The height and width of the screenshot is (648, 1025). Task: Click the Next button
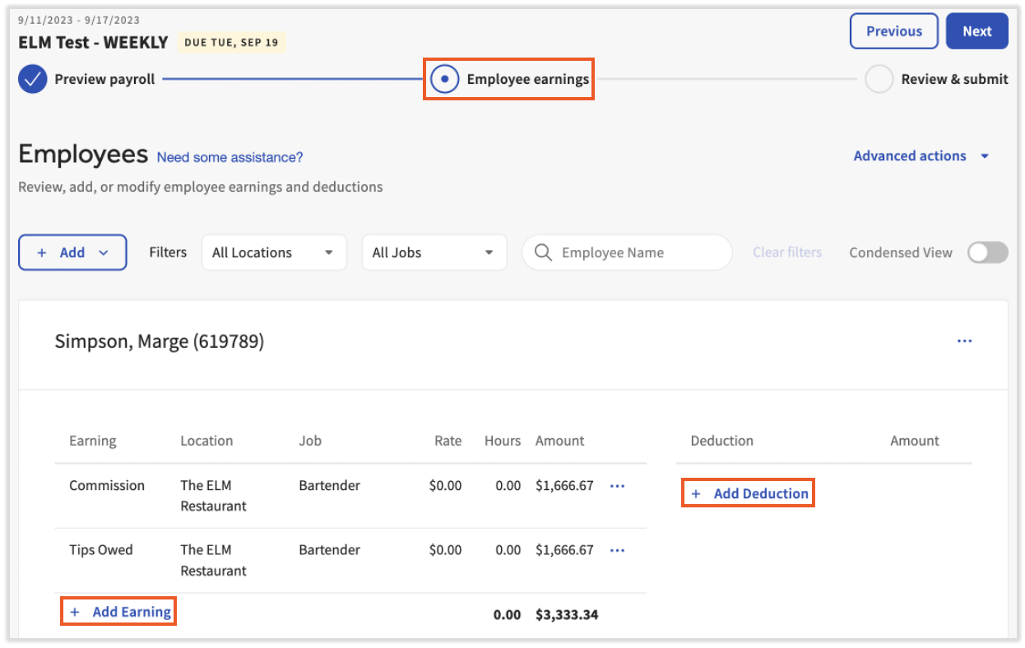coord(976,30)
